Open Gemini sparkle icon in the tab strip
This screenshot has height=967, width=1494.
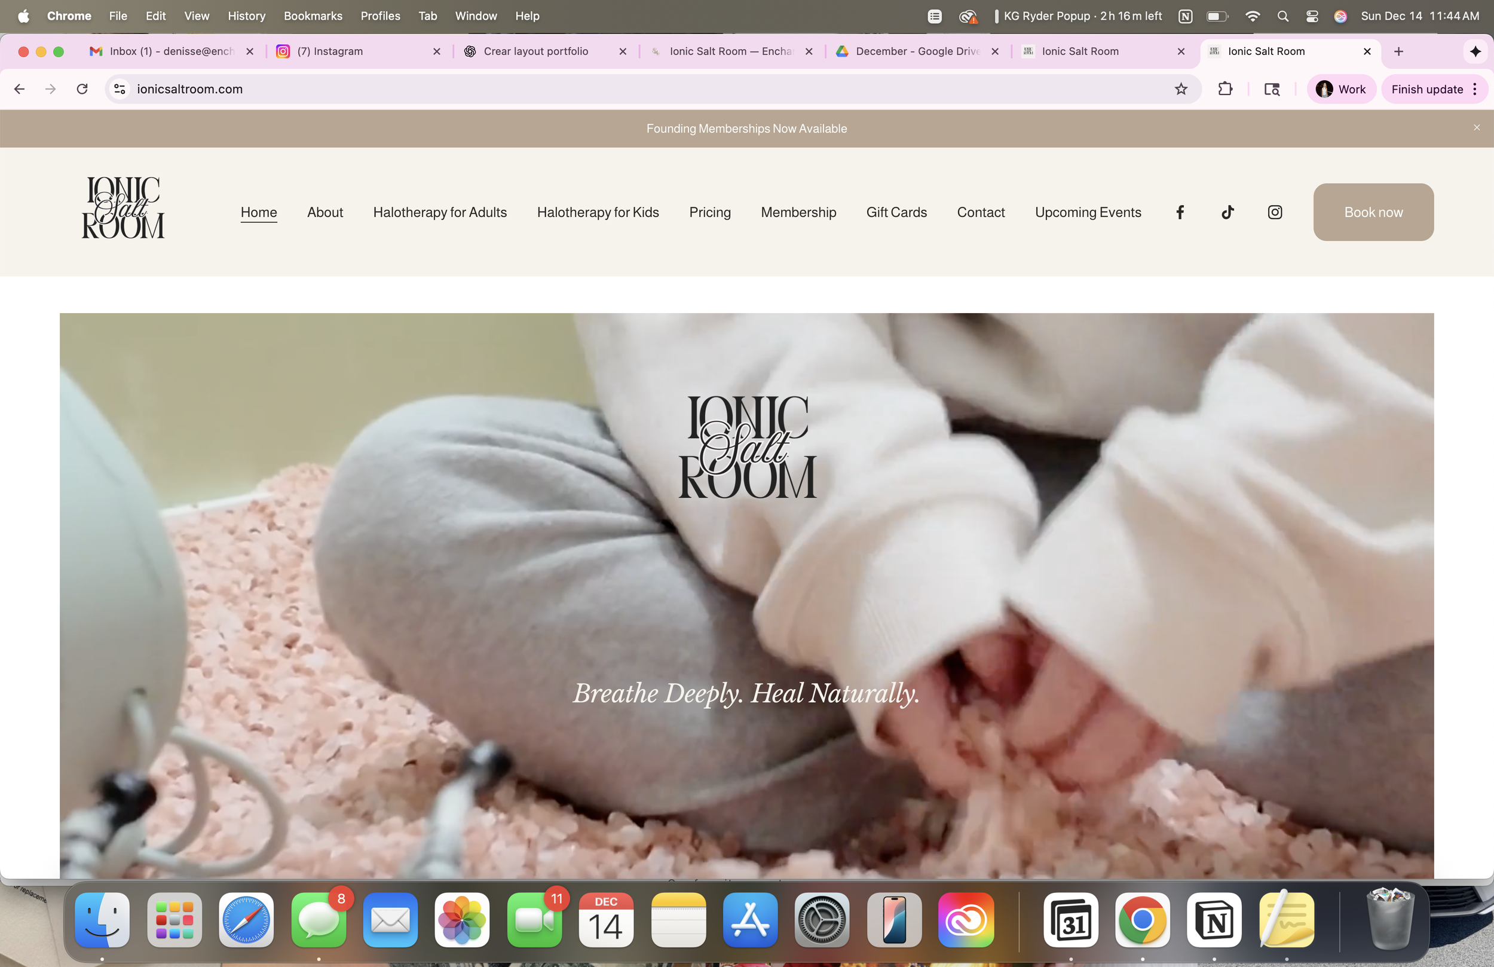(1475, 51)
